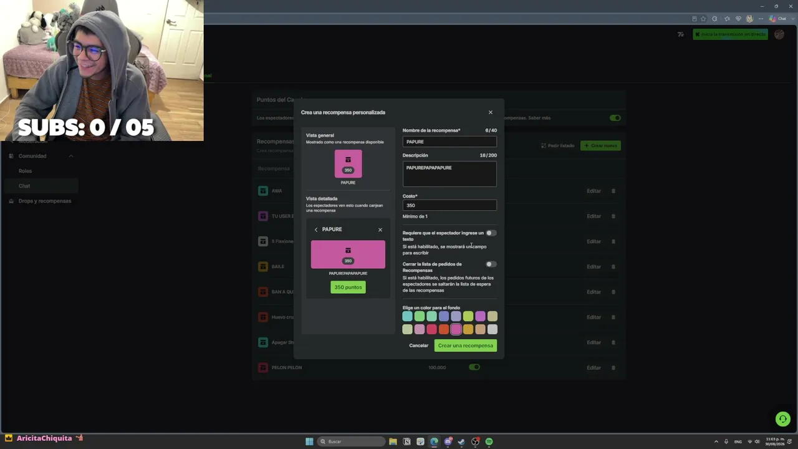Click the AWA reward icon in the list

point(262,191)
